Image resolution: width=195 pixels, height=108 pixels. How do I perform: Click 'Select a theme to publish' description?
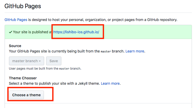click(x=54, y=83)
